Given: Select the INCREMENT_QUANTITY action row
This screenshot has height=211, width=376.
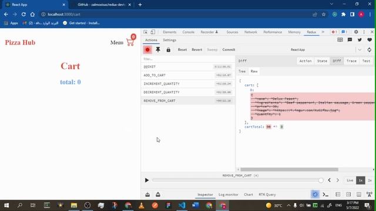Looking at the screenshot, I should click(188, 84).
